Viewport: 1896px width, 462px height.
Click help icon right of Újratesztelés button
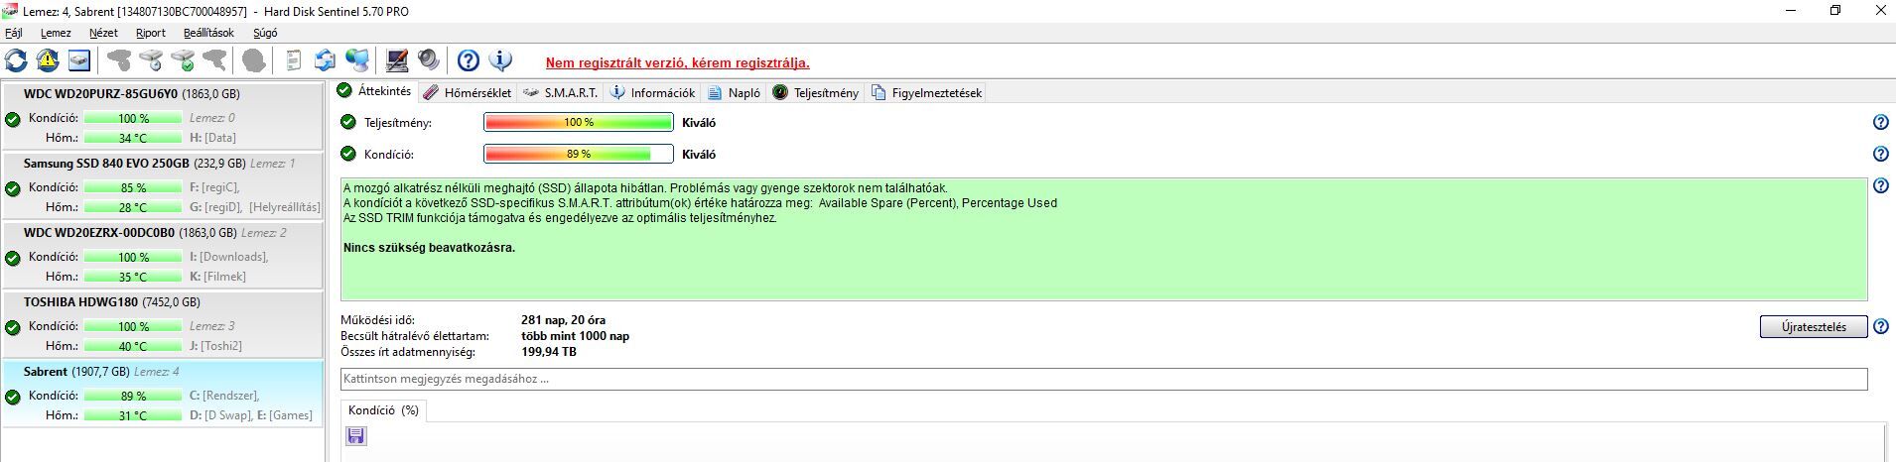tap(1880, 327)
